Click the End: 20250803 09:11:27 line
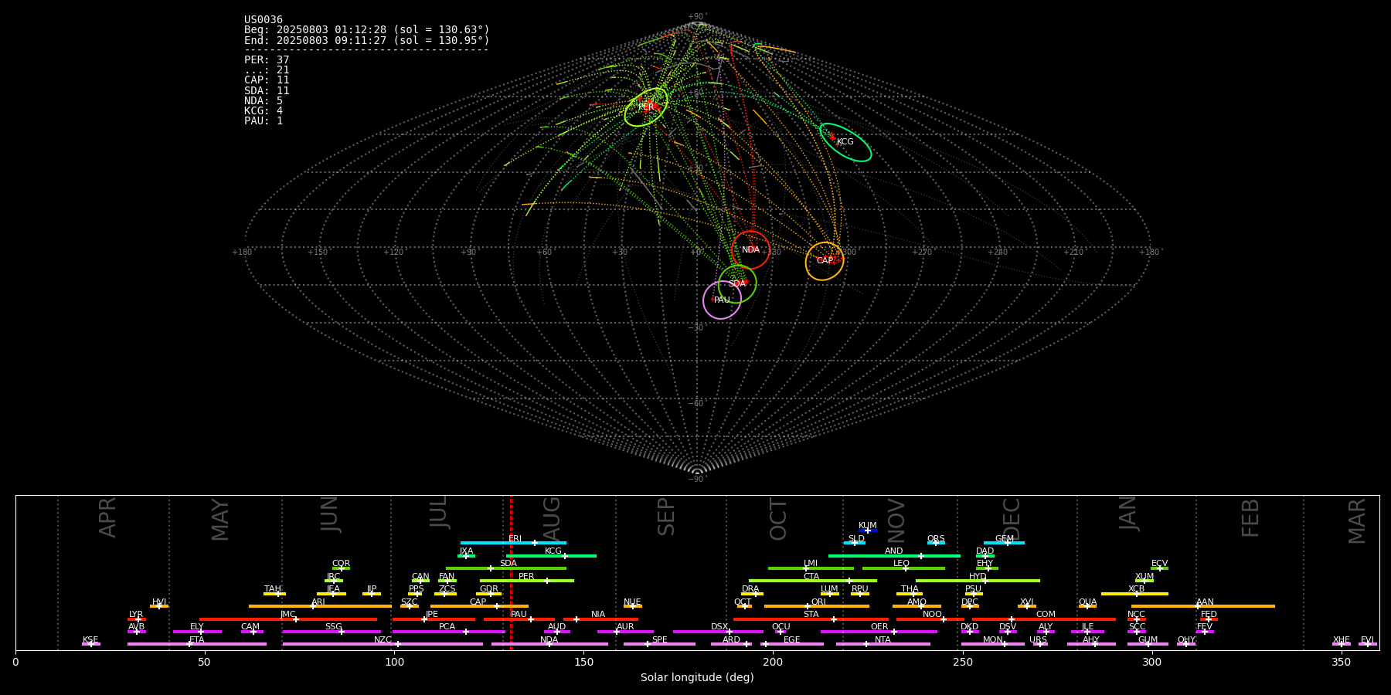 pos(367,40)
